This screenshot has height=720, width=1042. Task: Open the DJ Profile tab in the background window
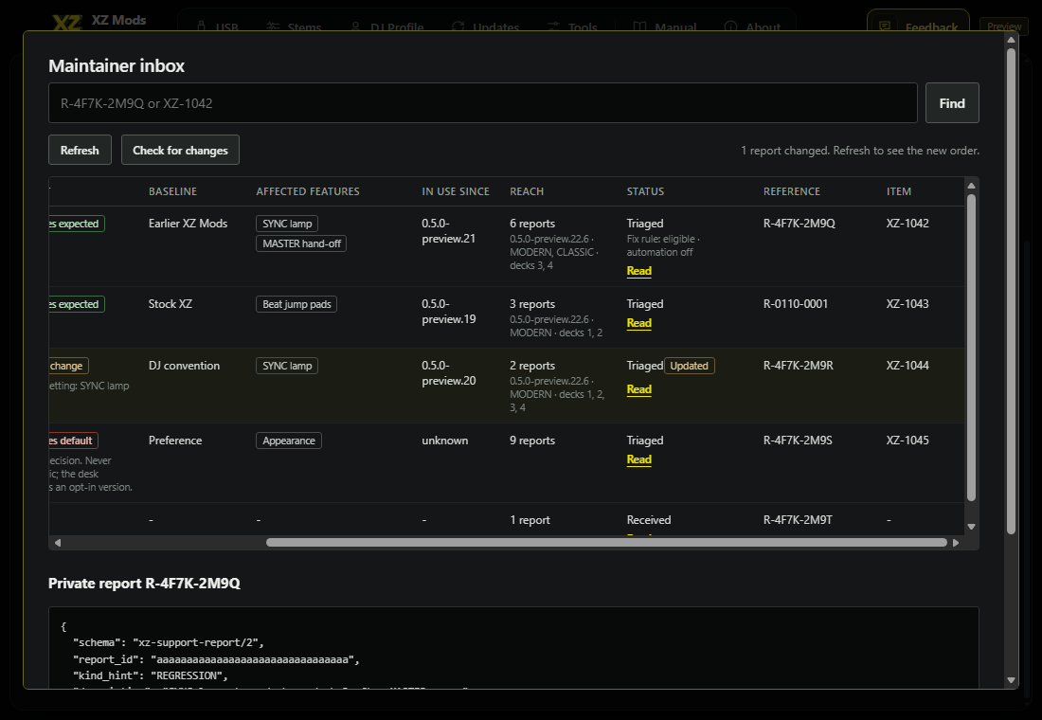click(x=386, y=27)
